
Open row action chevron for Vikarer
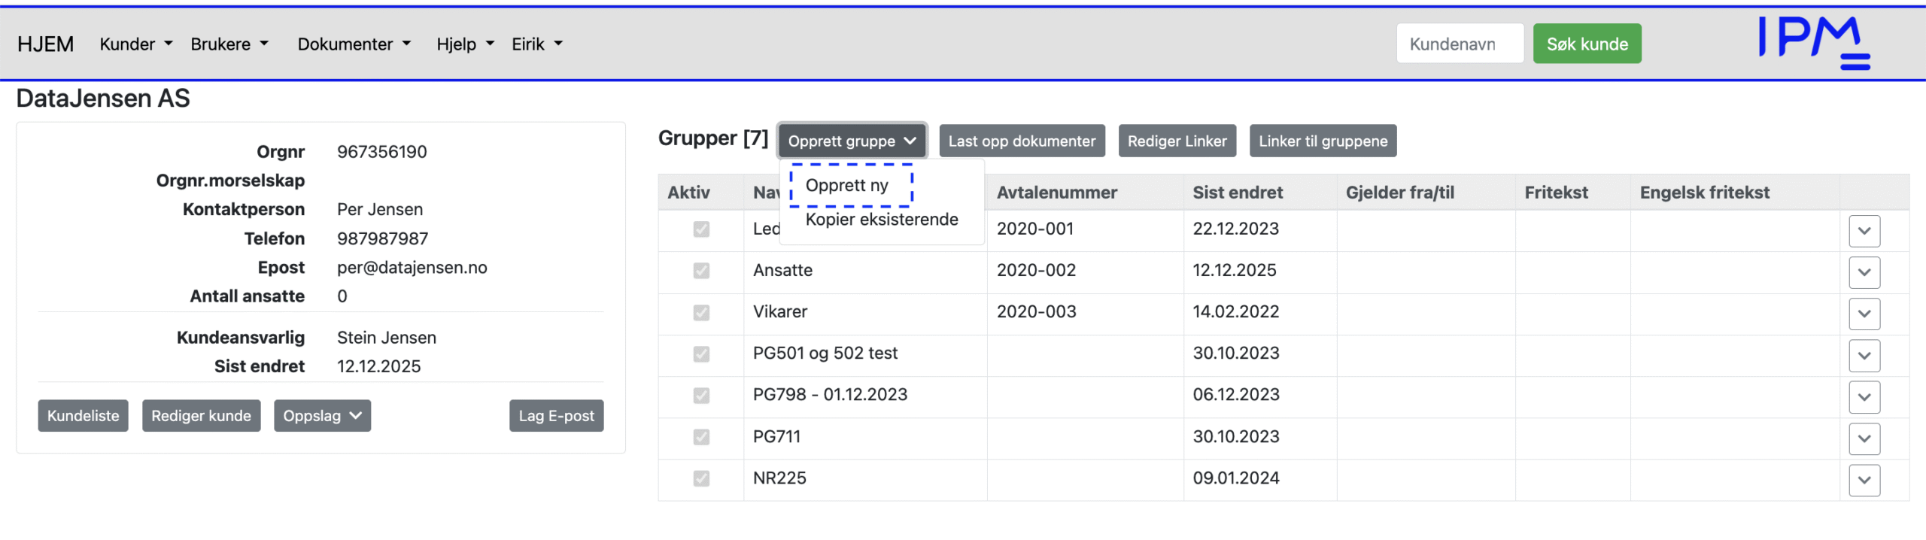point(1864,314)
